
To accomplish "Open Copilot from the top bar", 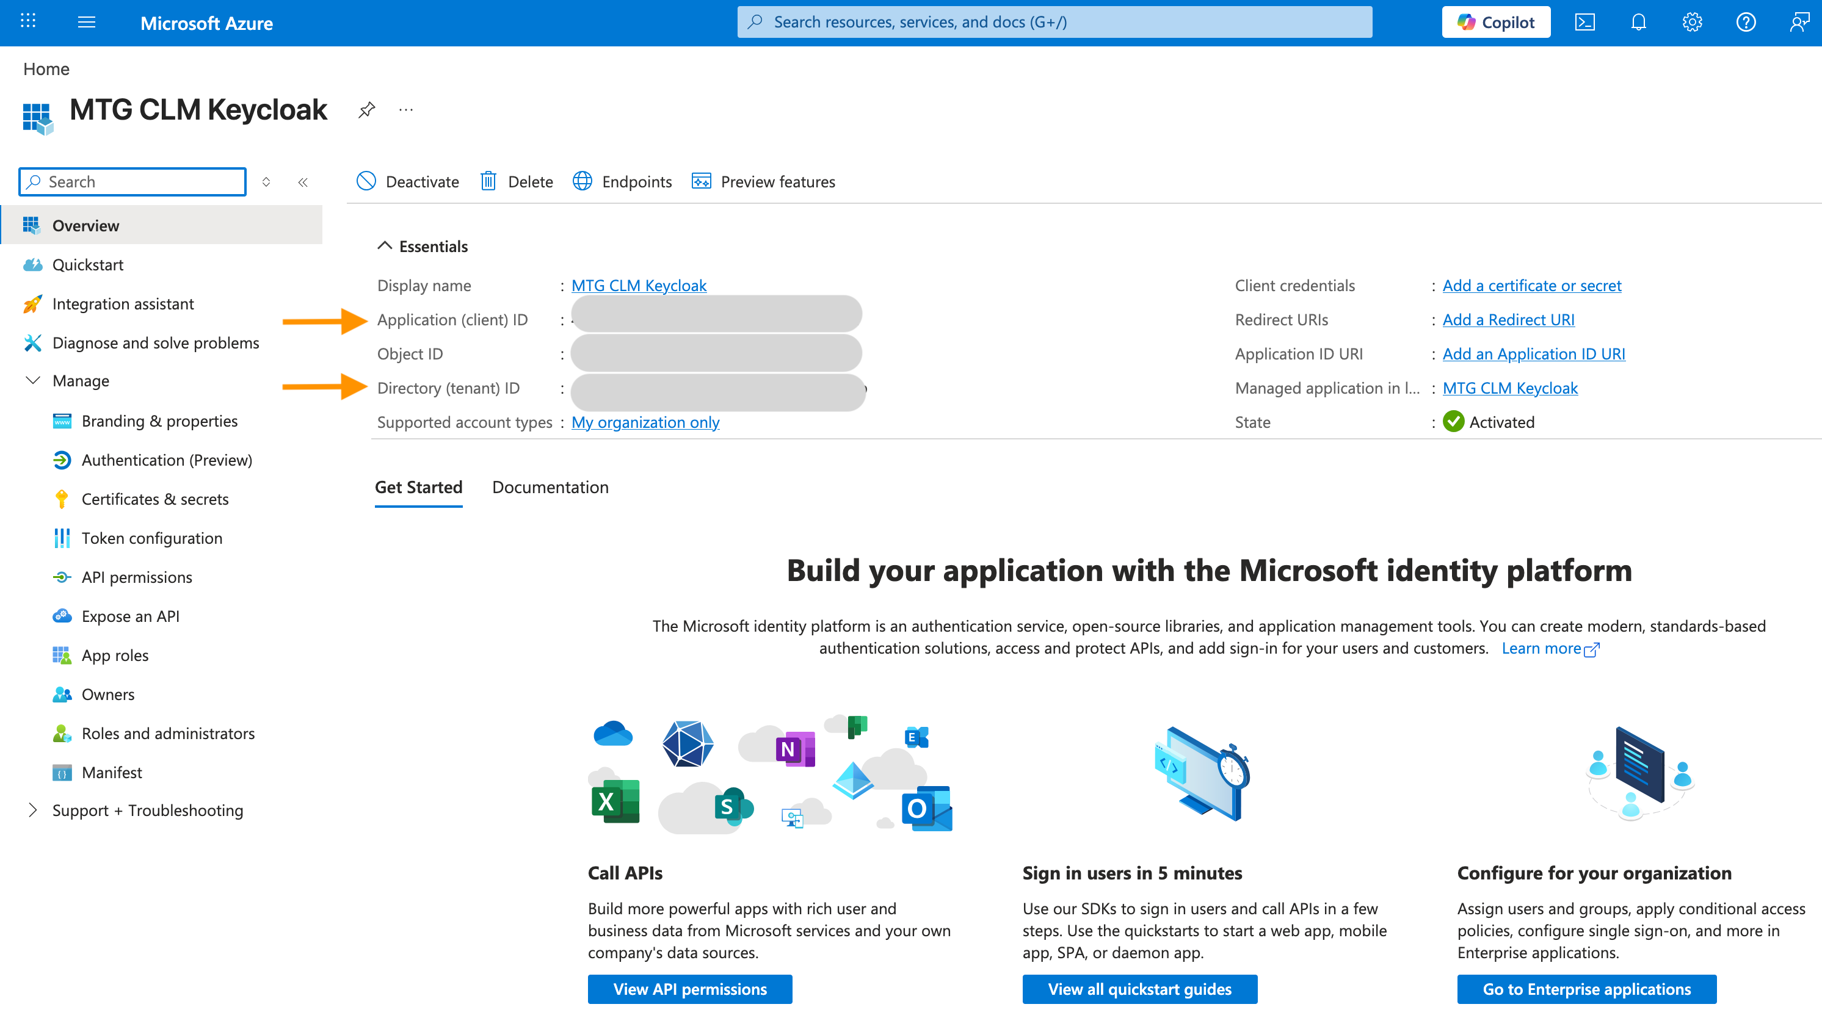I will [1496, 22].
